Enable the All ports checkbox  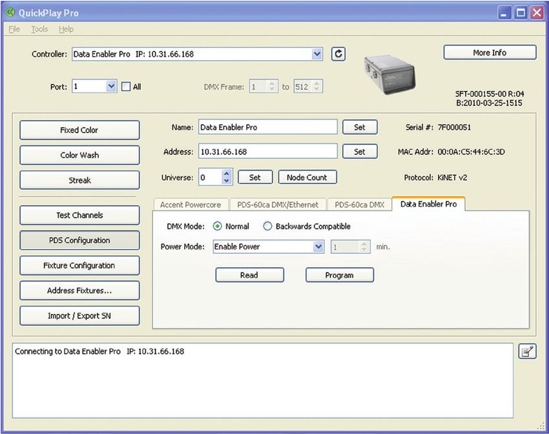pyautogui.click(x=126, y=87)
